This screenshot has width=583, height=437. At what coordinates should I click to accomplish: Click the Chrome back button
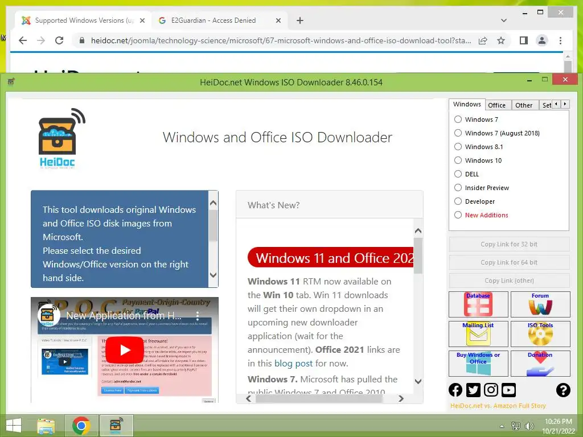pyautogui.click(x=23, y=40)
